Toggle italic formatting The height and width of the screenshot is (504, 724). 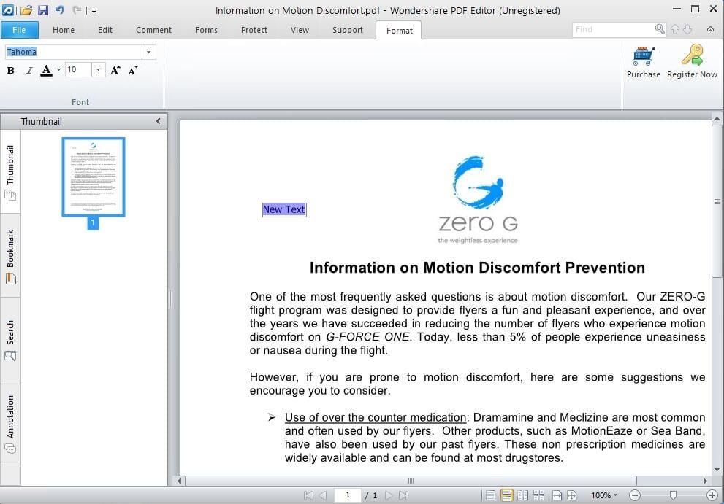click(29, 71)
